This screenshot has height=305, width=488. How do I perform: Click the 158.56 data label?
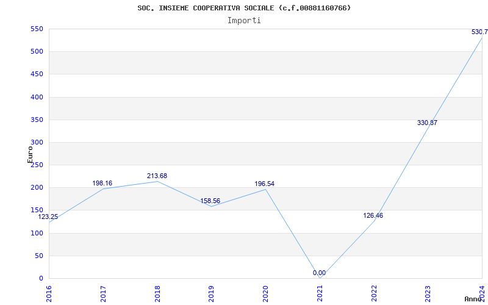point(210,201)
